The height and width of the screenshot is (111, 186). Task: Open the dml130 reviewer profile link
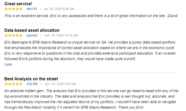tap(32, 9)
